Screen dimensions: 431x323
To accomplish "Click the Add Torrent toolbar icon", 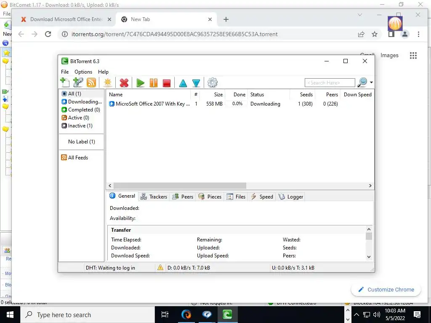I will (x=65, y=82).
